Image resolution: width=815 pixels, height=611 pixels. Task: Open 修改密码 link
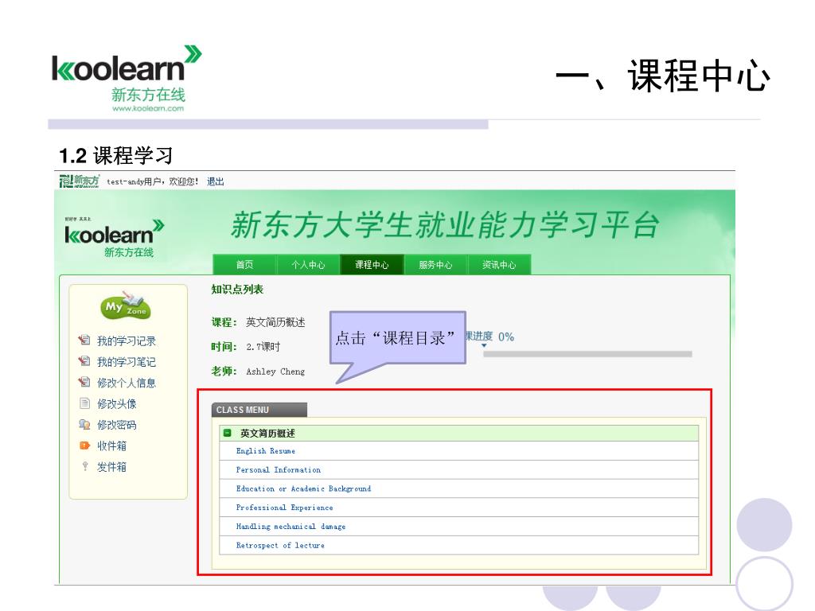click(x=117, y=425)
